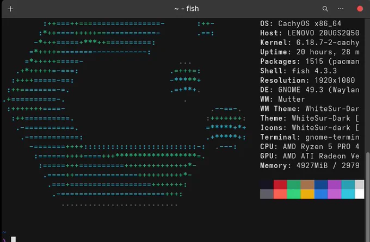
Task: Select the 'Terminal: gnome-termin' line
Action: (310, 137)
